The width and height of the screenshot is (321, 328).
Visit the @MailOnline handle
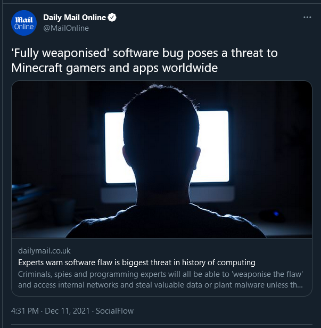pos(66,28)
